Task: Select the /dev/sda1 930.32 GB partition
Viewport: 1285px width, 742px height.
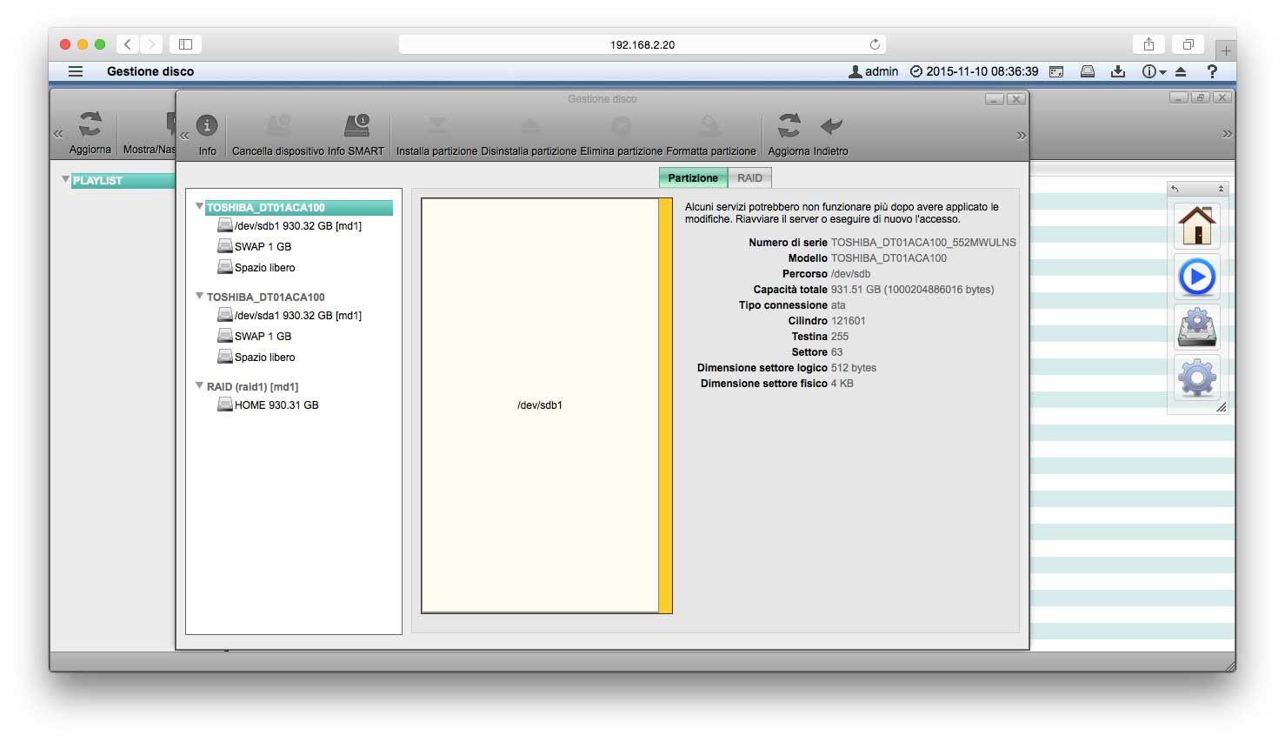Action: pos(297,316)
